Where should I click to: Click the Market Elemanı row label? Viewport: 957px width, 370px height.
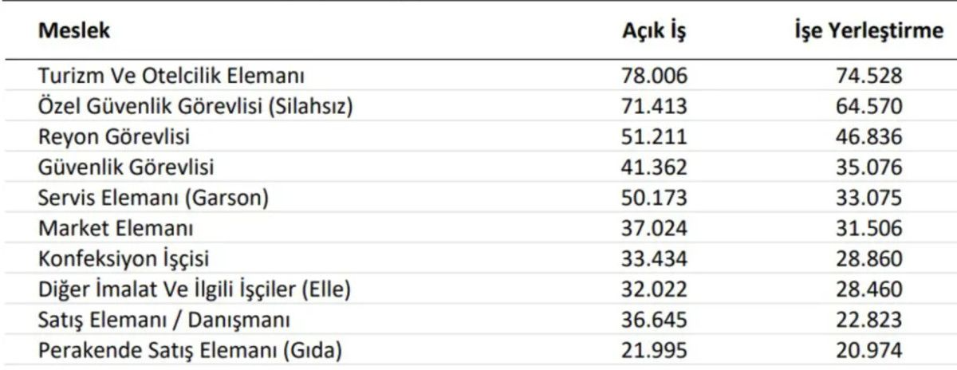[x=116, y=229]
